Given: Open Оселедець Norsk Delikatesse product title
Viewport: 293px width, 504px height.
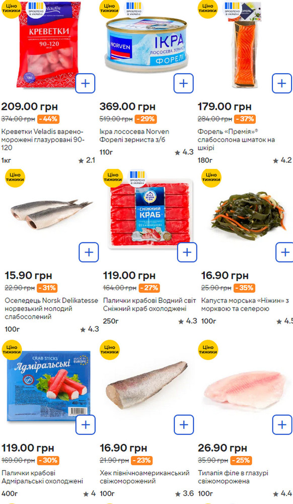Looking at the screenshot, I should coord(51,308).
